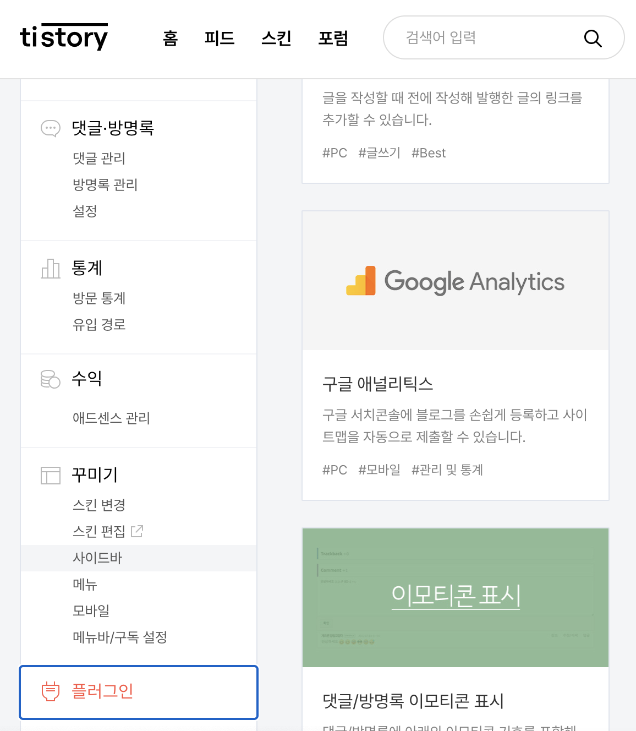Screen dimensions: 636x731
Task: Click the #관리 및 통계 tag
Action: pos(447,470)
